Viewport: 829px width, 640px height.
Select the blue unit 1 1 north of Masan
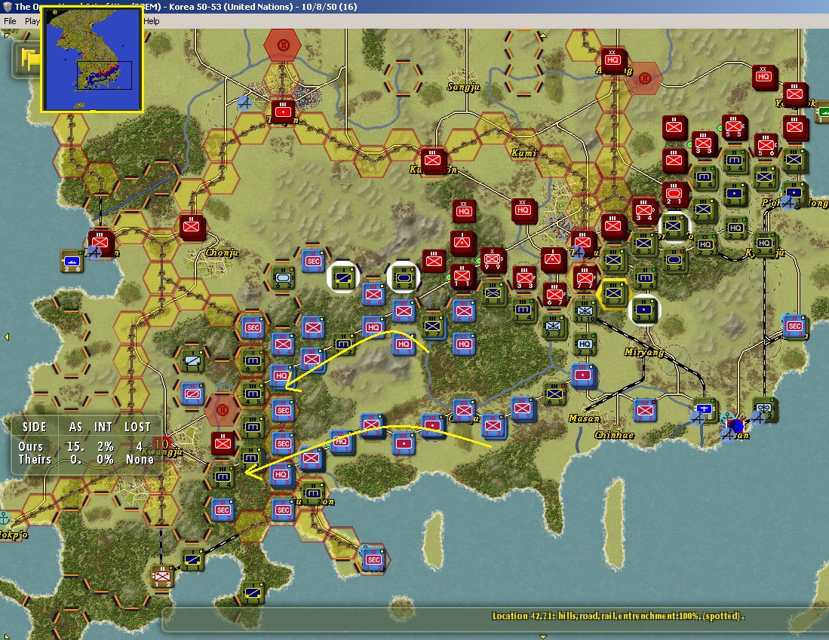pos(582,375)
